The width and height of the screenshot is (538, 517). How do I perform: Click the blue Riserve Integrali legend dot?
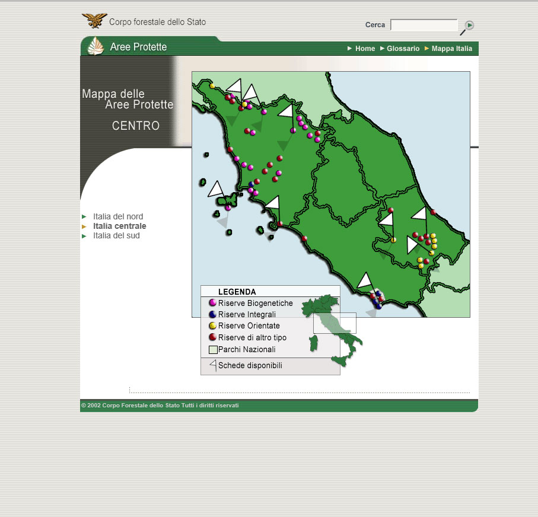click(x=213, y=314)
